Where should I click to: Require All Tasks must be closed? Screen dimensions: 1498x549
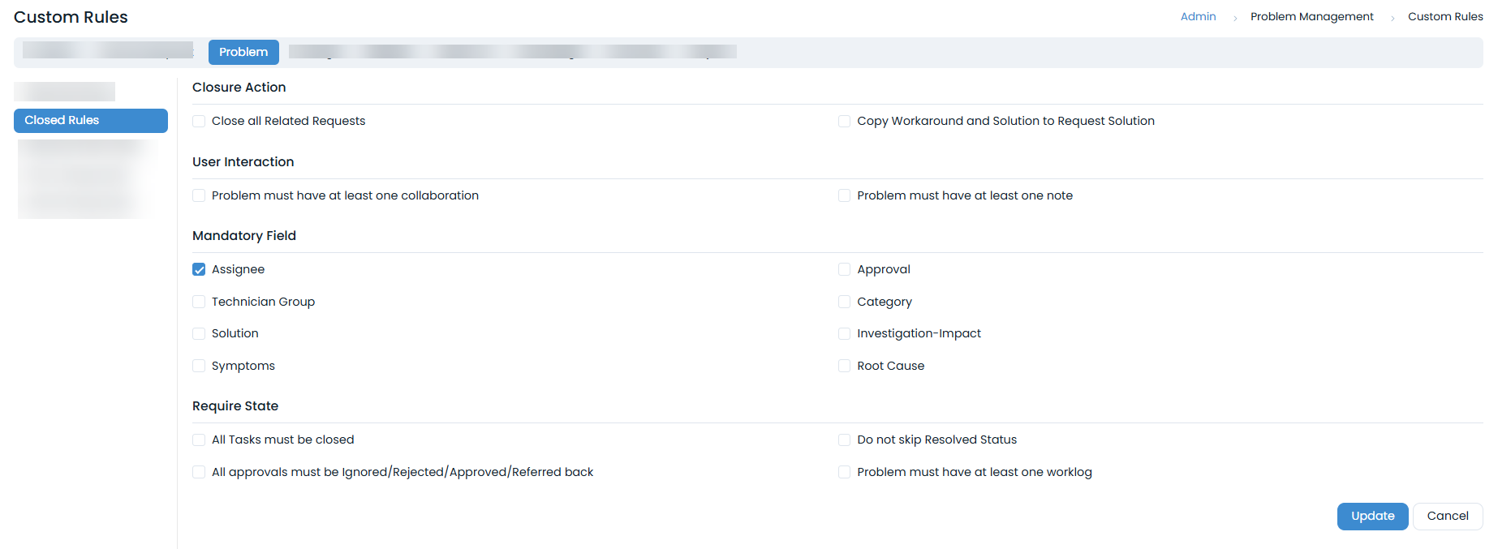click(x=199, y=440)
